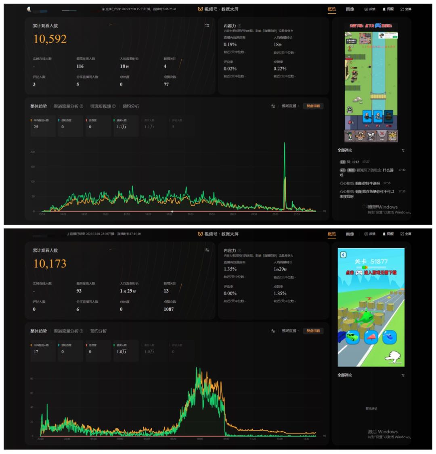Click the help icon beside 引流短视频
This screenshot has height=454, width=436.
[114, 106]
